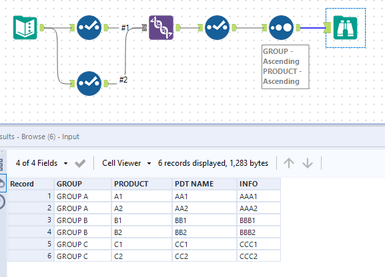Click the Browse tool input anchor

(x=328, y=28)
